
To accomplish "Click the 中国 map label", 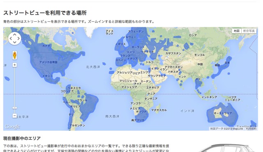I will (200, 64).
